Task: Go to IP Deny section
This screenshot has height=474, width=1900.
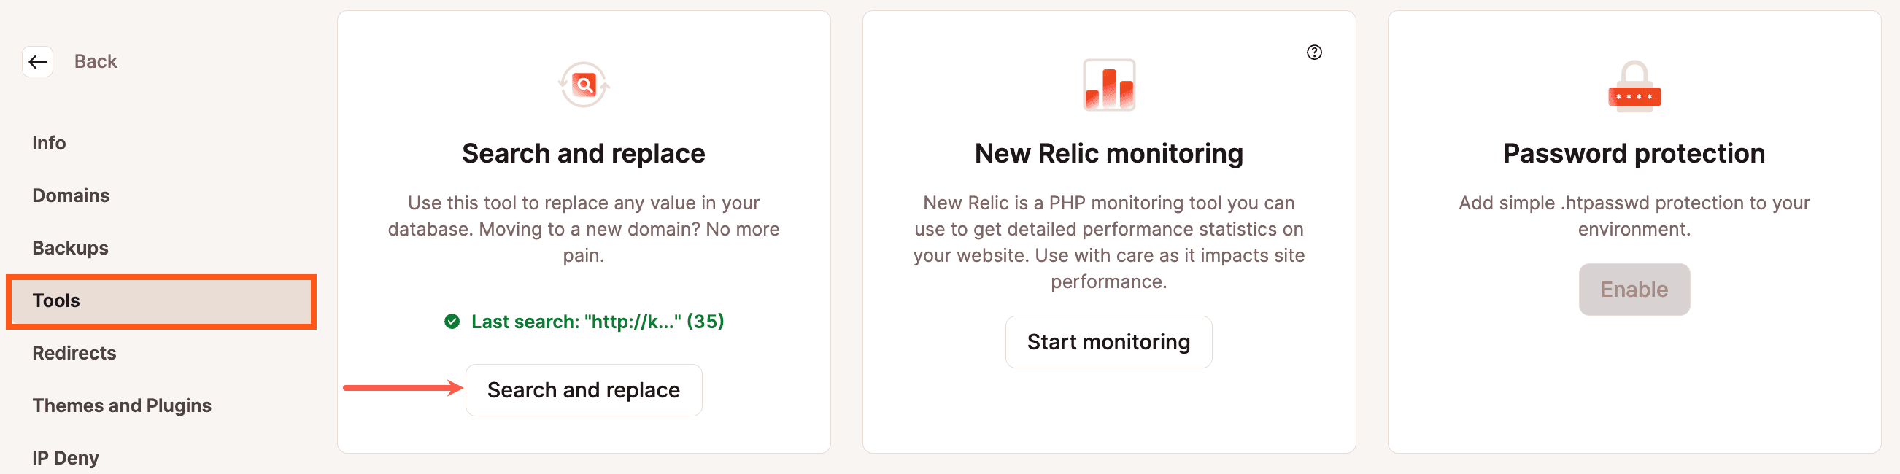Action: coord(66,458)
